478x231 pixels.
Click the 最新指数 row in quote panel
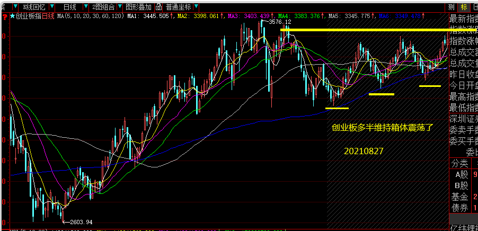[x=463, y=19]
